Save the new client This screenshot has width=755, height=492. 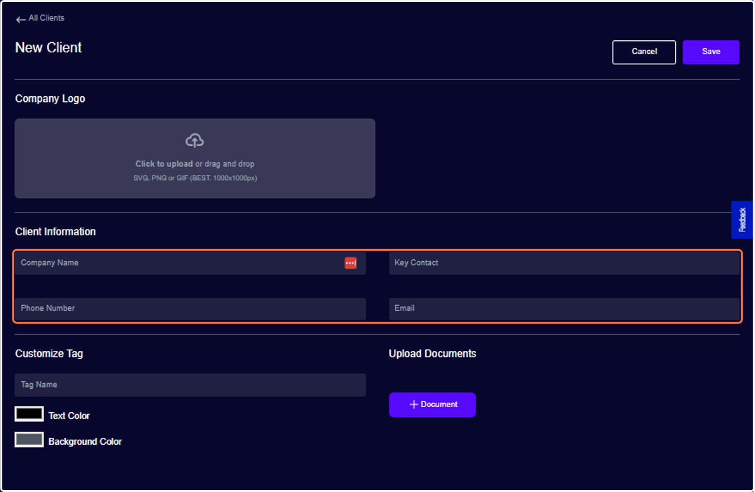(711, 52)
